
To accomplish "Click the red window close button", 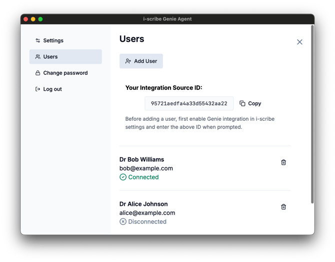I will click(x=26, y=19).
